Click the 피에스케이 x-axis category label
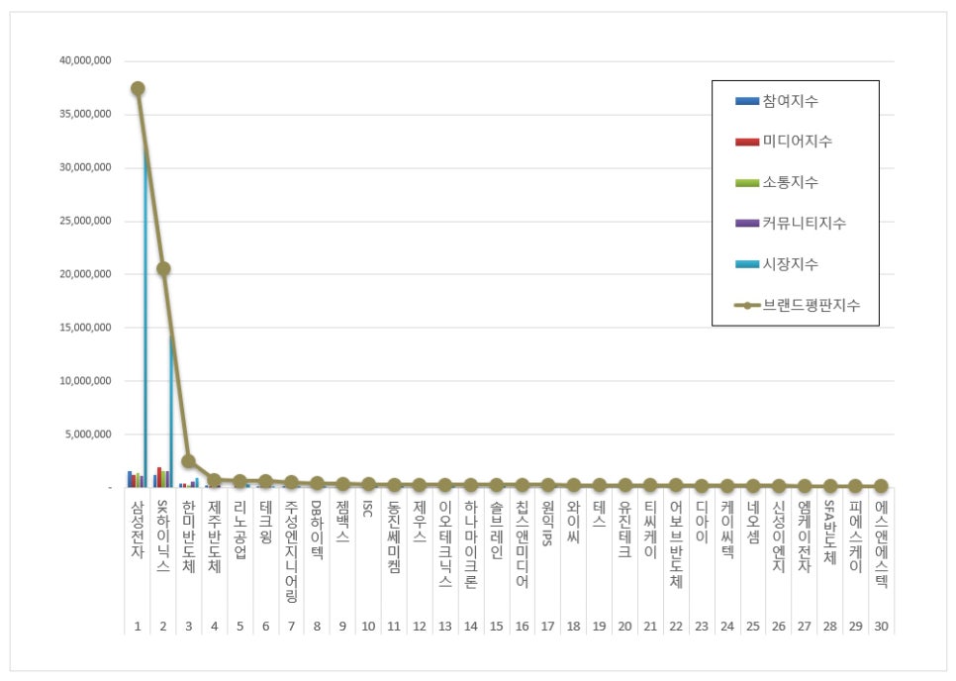 coord(855,537)
